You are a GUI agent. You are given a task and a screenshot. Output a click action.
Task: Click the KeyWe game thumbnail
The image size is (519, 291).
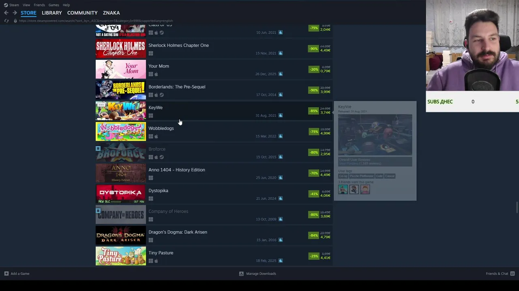(121, 111)
